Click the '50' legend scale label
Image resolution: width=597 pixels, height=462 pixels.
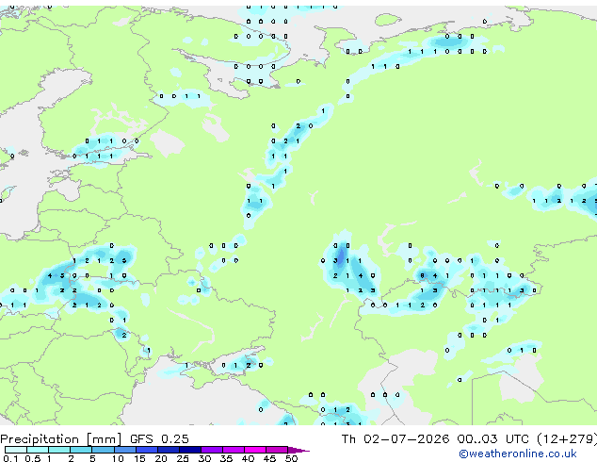click(292, 458)
